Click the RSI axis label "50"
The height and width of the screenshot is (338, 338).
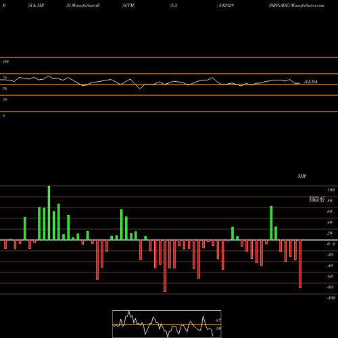click(x=5, y=89)
